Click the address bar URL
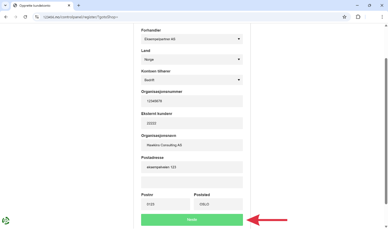 [x=81, y=17]
